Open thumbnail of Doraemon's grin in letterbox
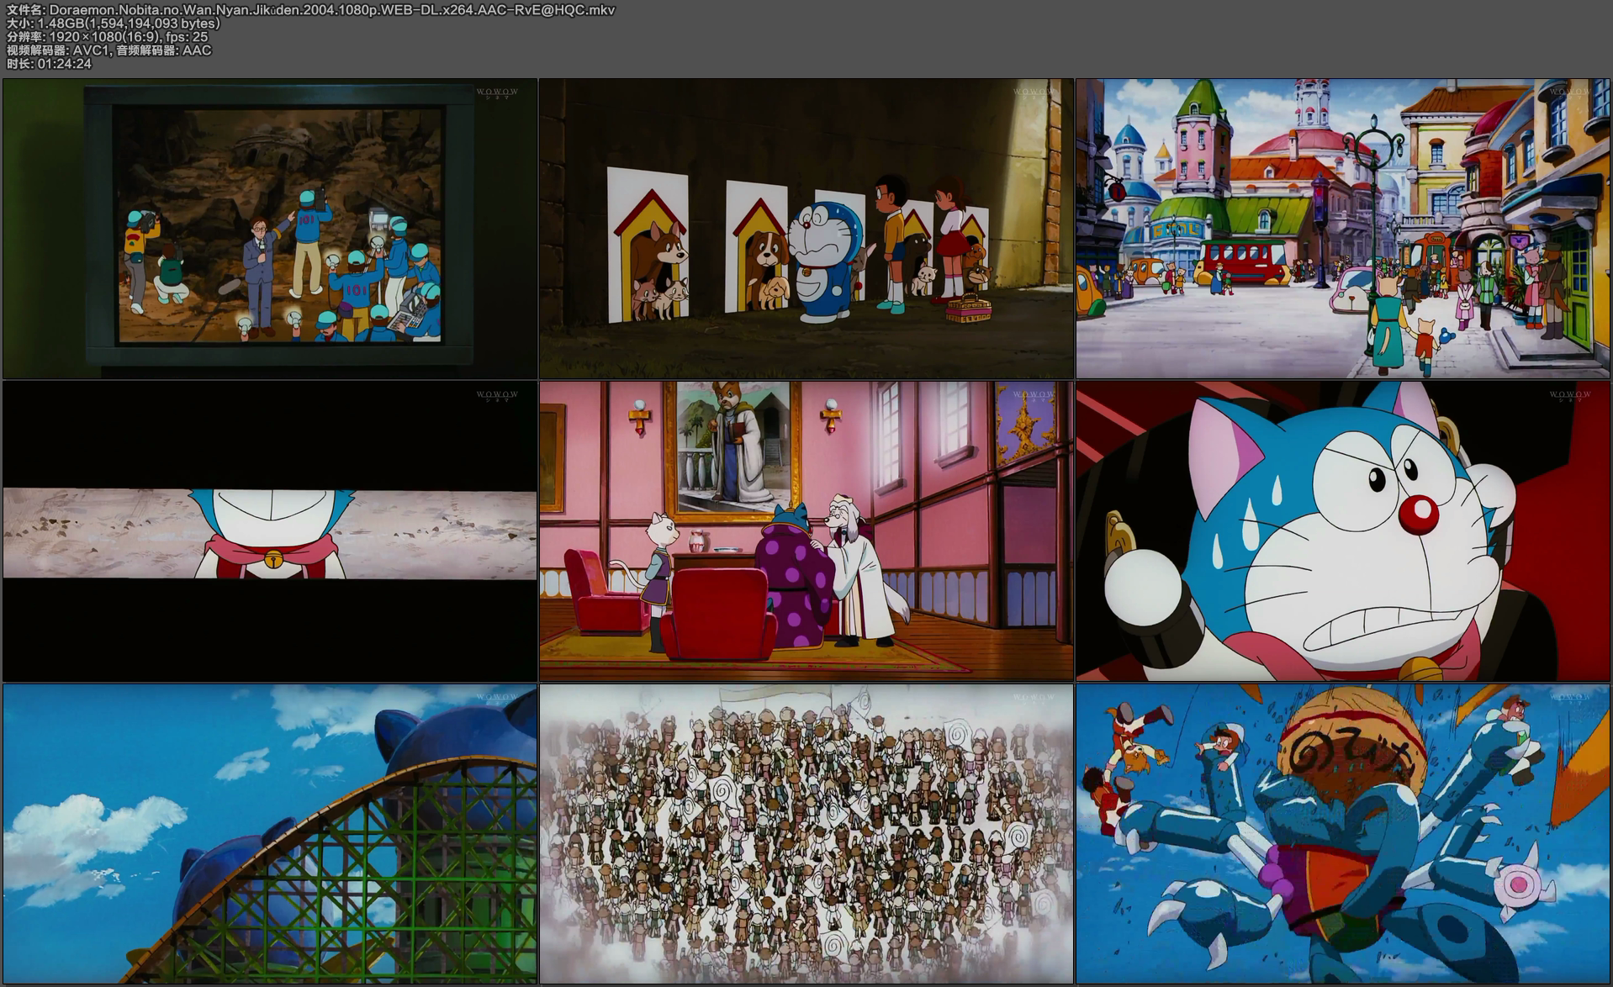 click(270, 531)
